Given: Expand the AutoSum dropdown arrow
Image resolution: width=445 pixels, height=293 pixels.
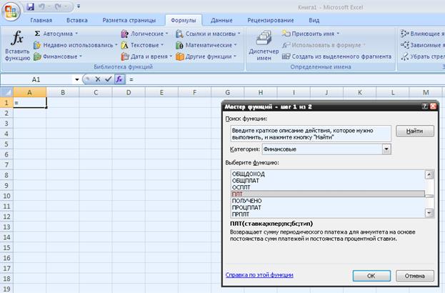Looking at the screenshot, I should pyautogui.click(x=76, y=34).
